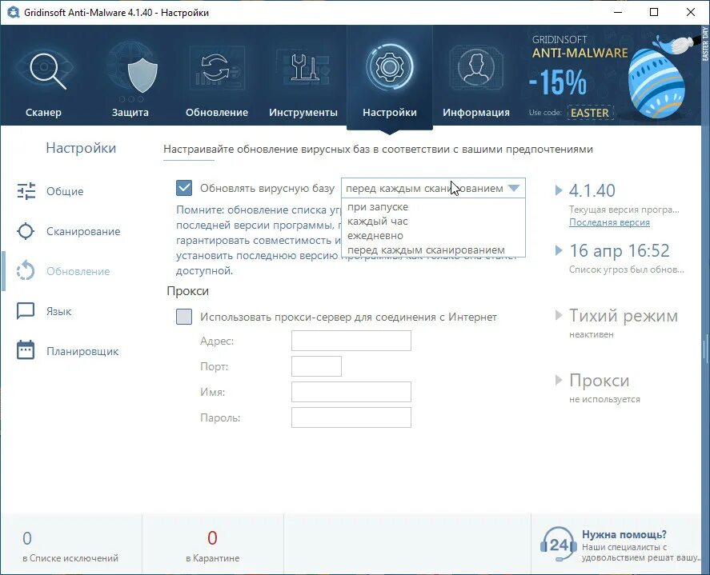Click into the Имя proxy field

(351, 392)
